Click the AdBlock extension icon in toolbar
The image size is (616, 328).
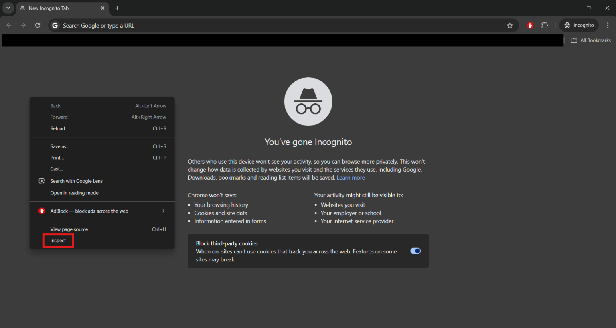point(530,26)
